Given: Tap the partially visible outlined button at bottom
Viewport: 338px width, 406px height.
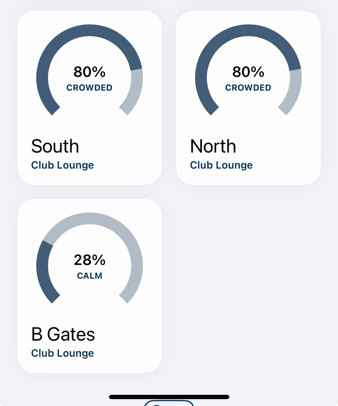Looking at the screenshot, I should [169, 403].
